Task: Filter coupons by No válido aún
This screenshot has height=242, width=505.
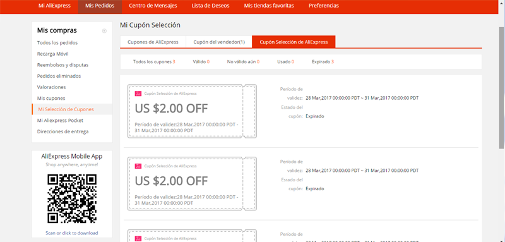Action: click(243, 61)
